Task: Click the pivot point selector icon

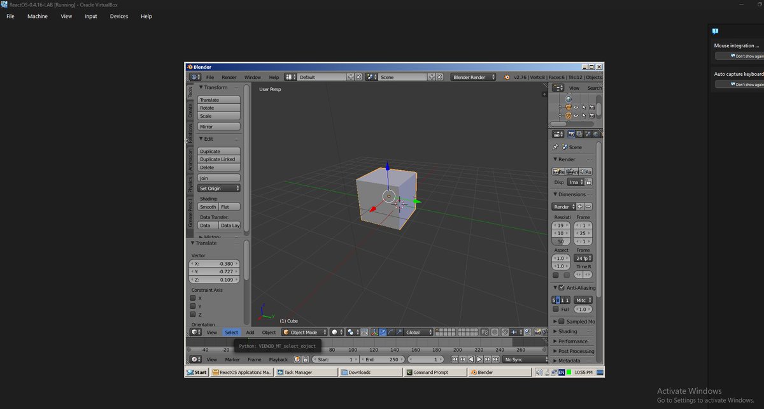Action: pos(353,332)
